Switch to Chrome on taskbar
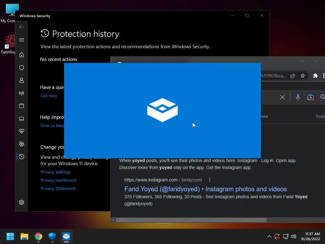 (38, 236)
